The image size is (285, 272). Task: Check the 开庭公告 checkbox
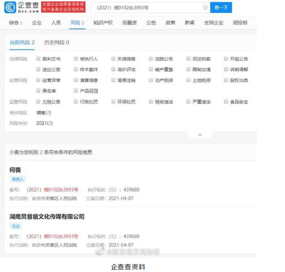pyautogui.click(x=226, y=59)
